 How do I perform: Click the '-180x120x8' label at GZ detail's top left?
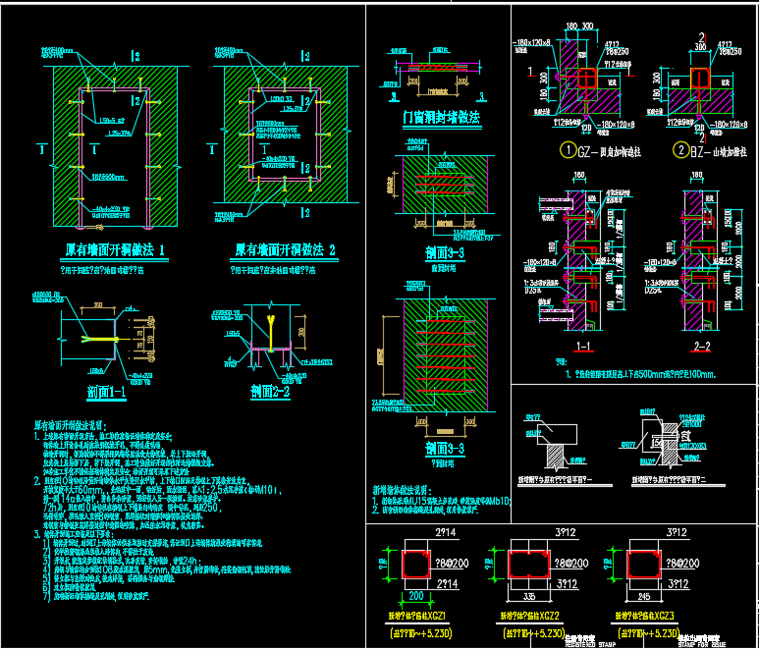[531, 42]
